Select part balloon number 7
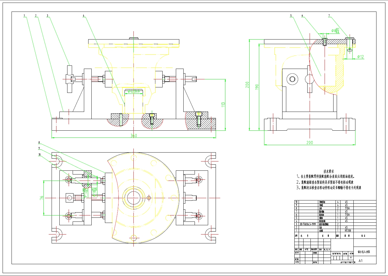Screen dimensions: 388x276 click(x=329, y=16)
